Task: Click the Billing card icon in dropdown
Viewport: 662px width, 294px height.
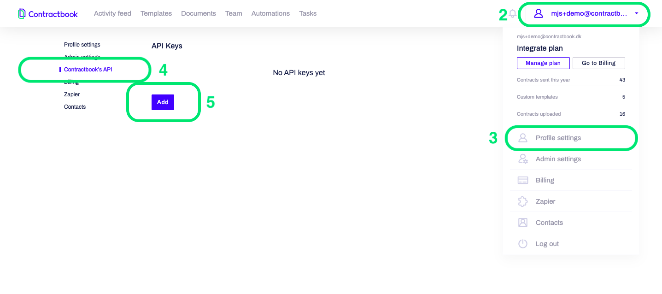Action: tap(523, 180)
